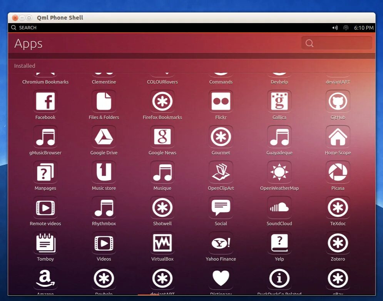Click SEARCH in the top panel
This screenshot has height=301, width=383.
click(24, 28)
